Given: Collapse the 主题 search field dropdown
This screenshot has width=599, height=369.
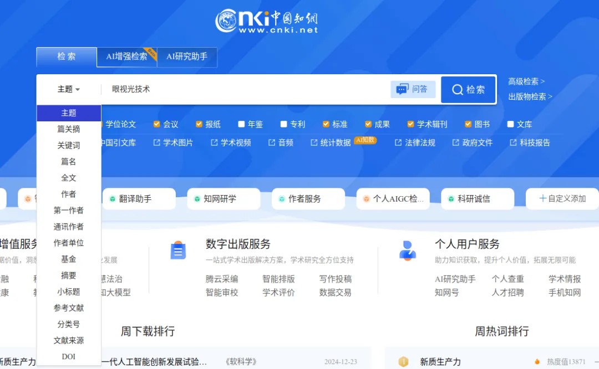Looking at the screenshot, I should (x=69, y=89).
